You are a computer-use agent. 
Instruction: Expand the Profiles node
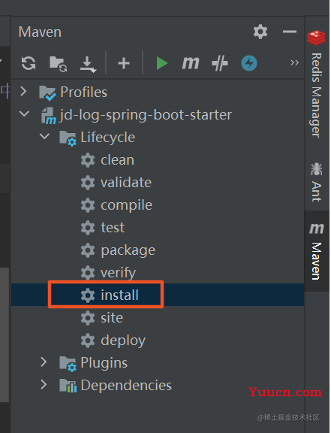point(24,92)
